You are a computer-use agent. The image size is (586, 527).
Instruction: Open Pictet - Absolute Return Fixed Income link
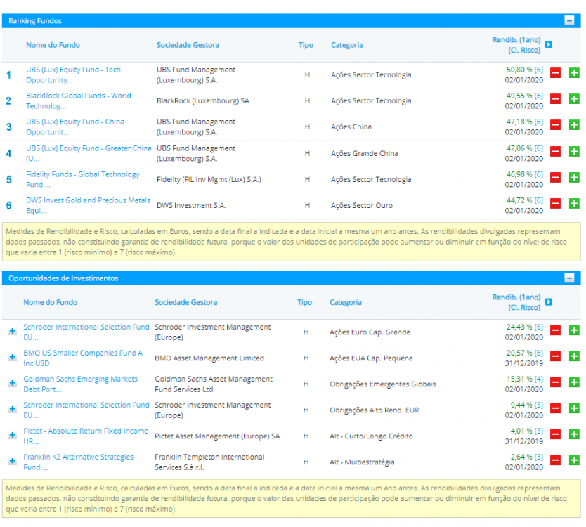coord(86,436)
